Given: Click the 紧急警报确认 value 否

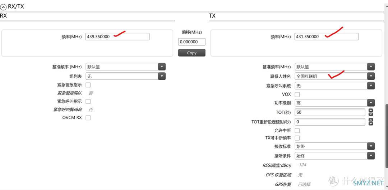Looking at the screenshot, I should point(91,93).
